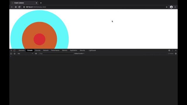The width and height of the screenshot is (187, 105).
Task: Bookmark this page with the star icon
Action: (x=167, y=7)
